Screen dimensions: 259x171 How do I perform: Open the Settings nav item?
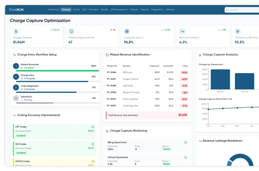(170, 9)
